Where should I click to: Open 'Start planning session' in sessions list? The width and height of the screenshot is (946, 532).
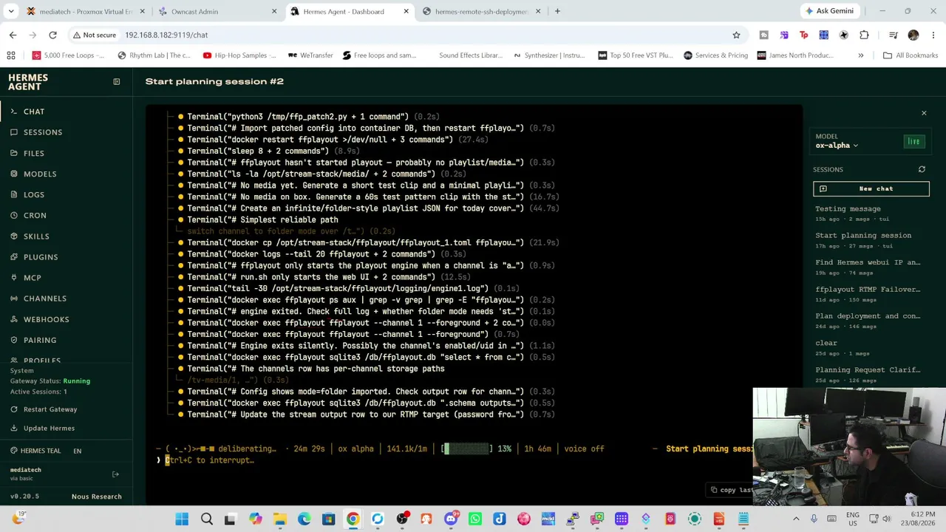click(x=871, y=240)
